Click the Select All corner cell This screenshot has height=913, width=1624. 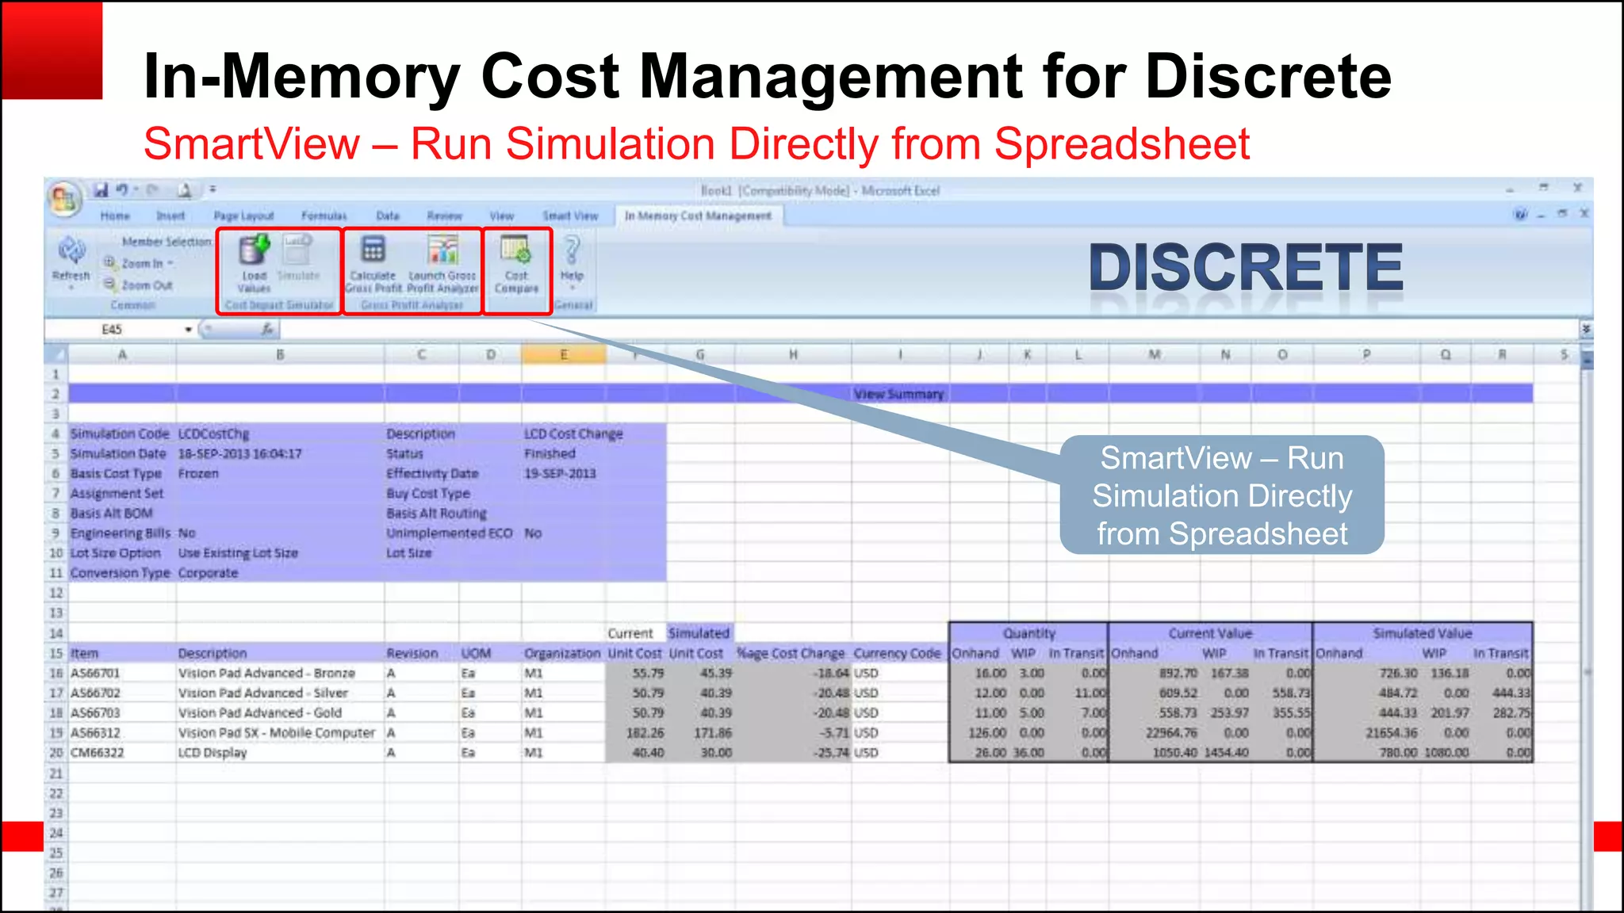point(56,354)
